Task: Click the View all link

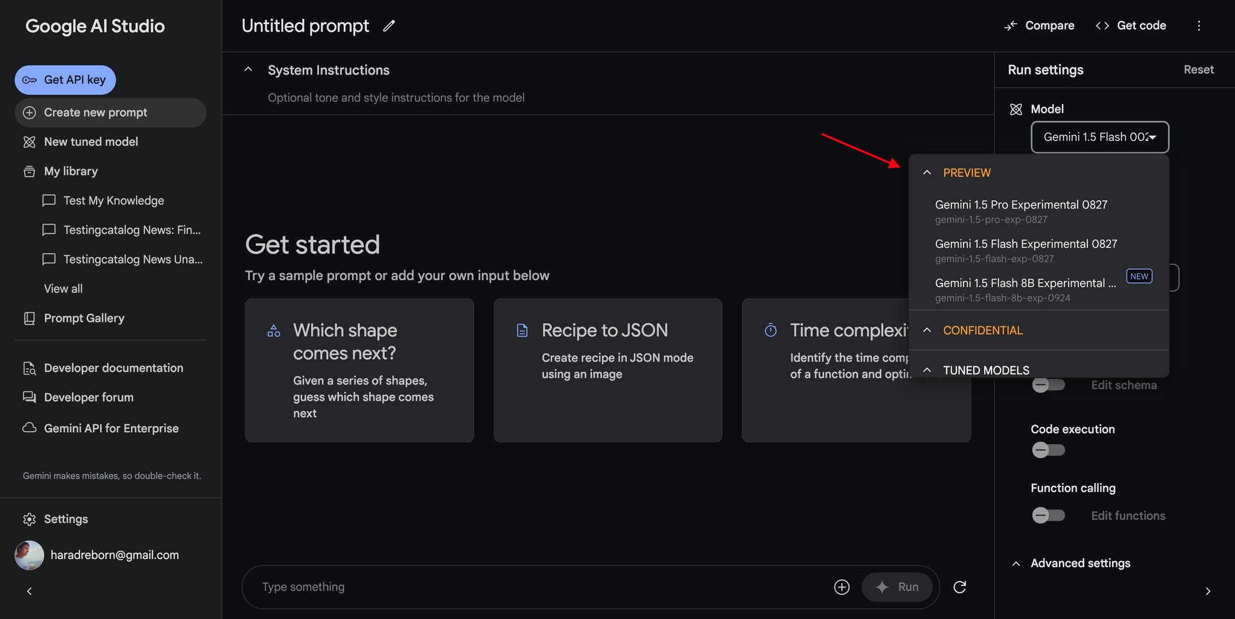Action: (63, 289)
